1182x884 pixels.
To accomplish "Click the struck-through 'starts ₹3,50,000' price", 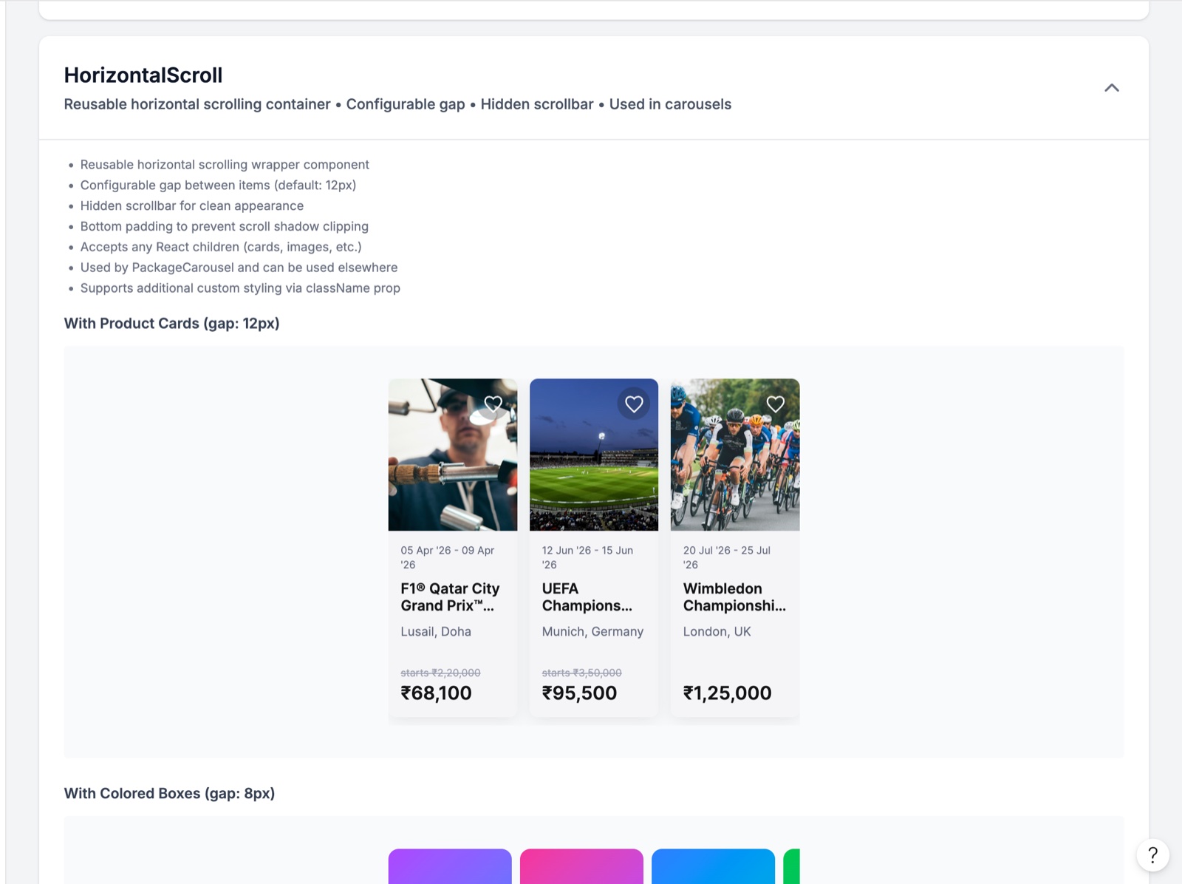I will click(x=581, y=673).
